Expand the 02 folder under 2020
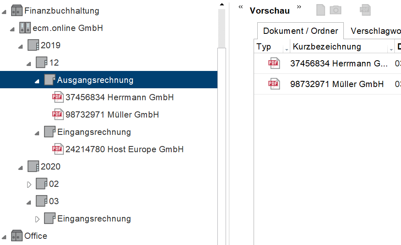The height and width of the screenshot is (245, 401). tap(29, 184)
